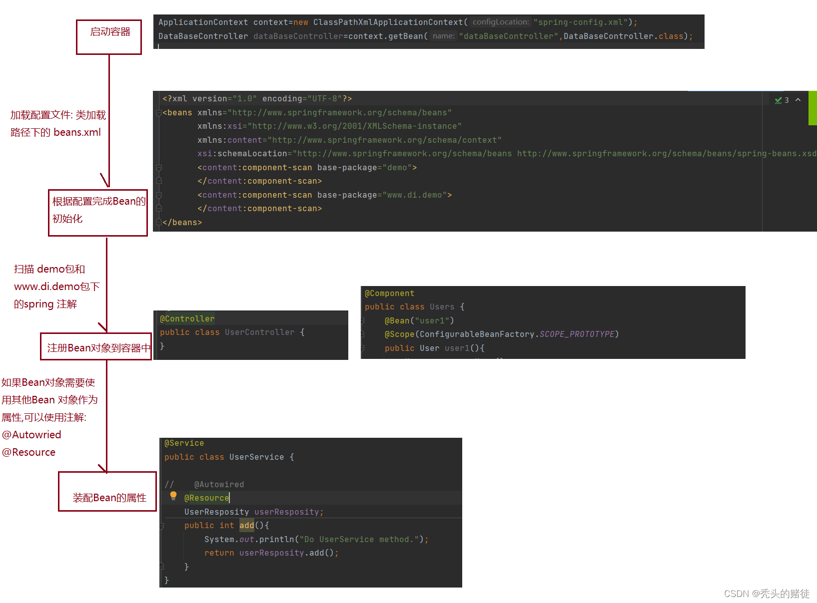The image size is (817, 603).
Task: Collapse fold marker of component-scan base-package="demo" line
Action: click(x=159, y=168)
